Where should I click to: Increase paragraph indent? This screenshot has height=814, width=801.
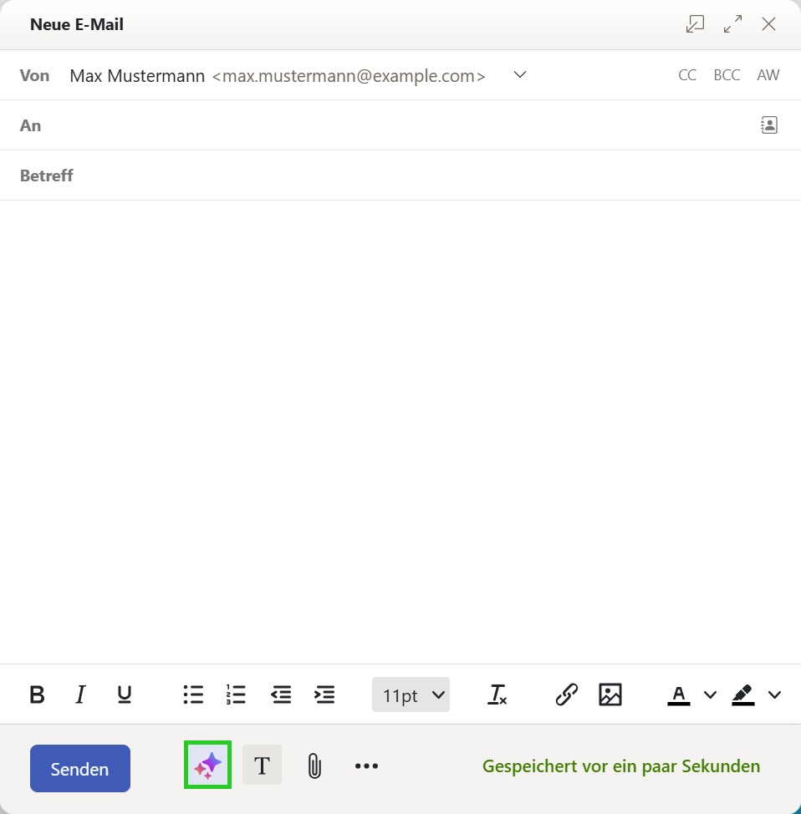pyautogui.click(x=324, y=694)
